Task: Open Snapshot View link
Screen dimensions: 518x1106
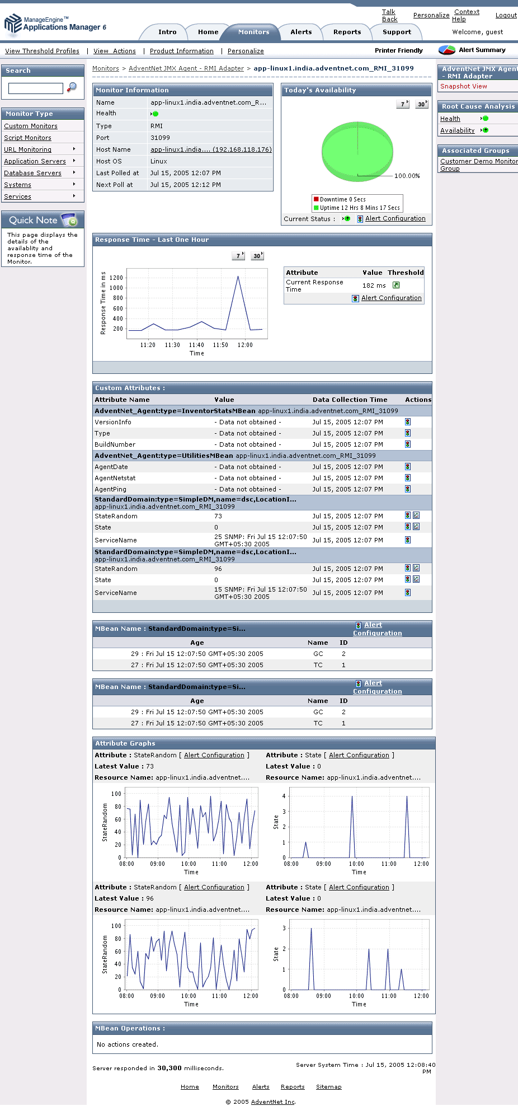Action: pyautogui.click(x=464, y=86)
